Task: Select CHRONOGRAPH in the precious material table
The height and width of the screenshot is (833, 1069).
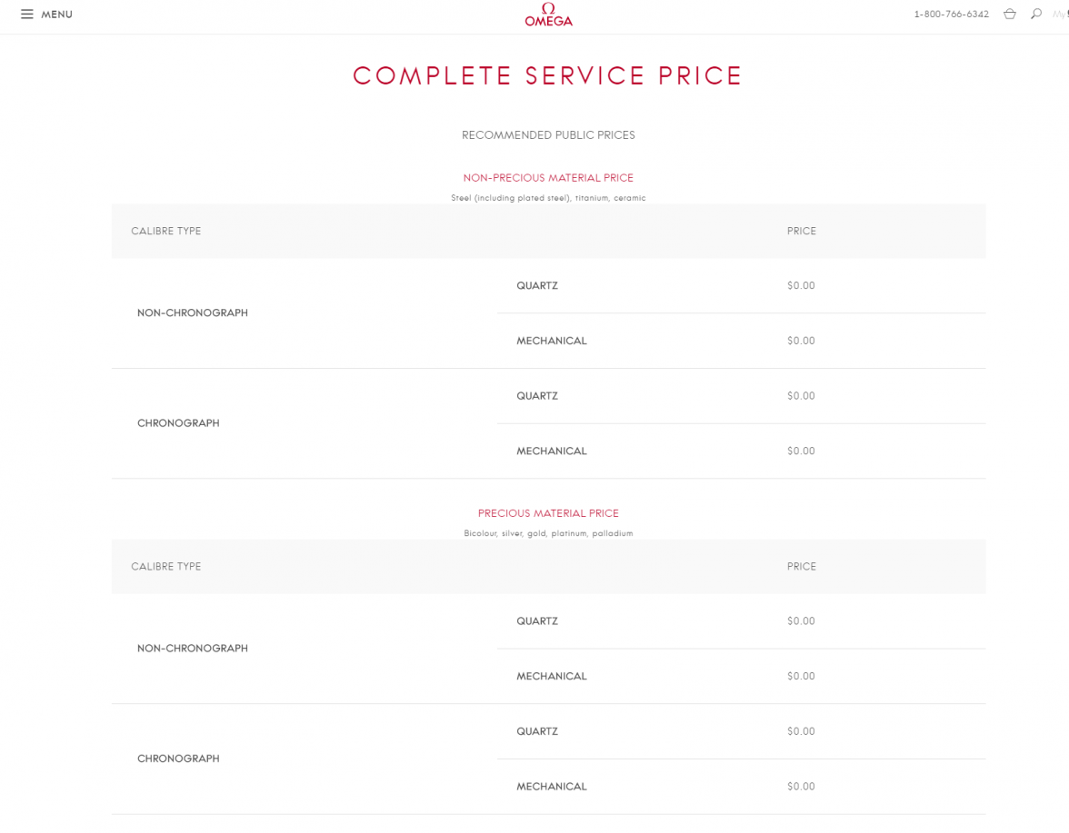Action: click(x=178, y=759)
